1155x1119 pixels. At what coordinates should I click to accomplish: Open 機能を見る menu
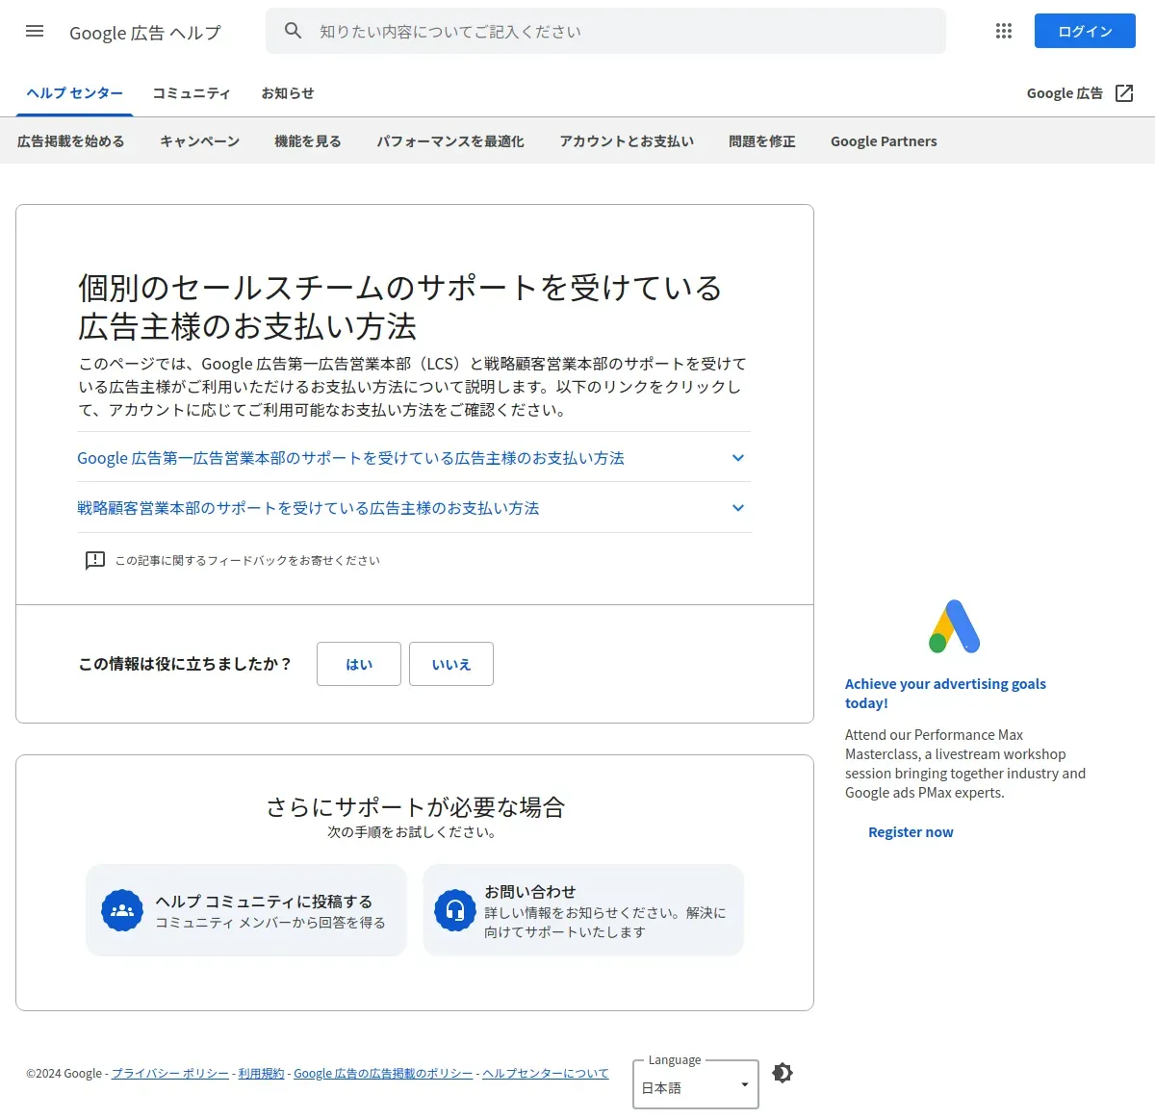click(308, 141)
